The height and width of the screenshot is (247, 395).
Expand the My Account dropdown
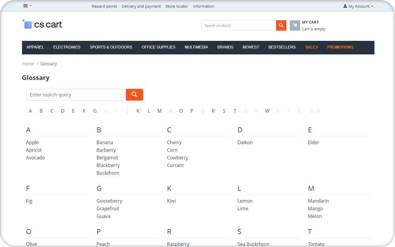click(x=358, y=6)
